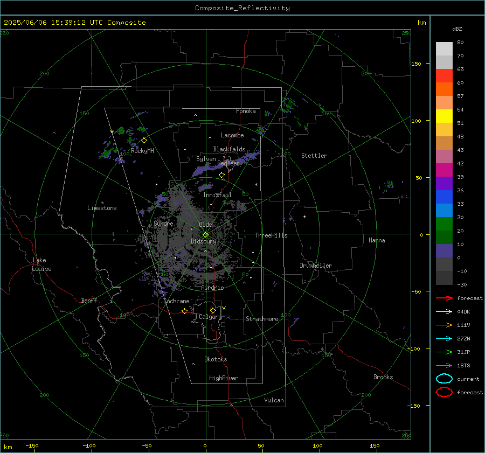The width and height of the screenshot is (485, 453).
Task: Click the 150 tick on right axis
Action: [416, 64]
